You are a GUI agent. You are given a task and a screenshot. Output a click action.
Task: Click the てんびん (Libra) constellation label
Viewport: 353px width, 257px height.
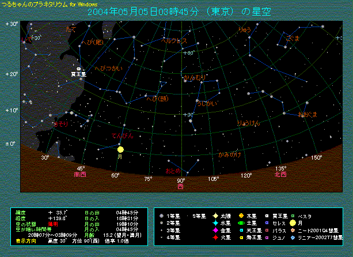(x=122, y=135)
